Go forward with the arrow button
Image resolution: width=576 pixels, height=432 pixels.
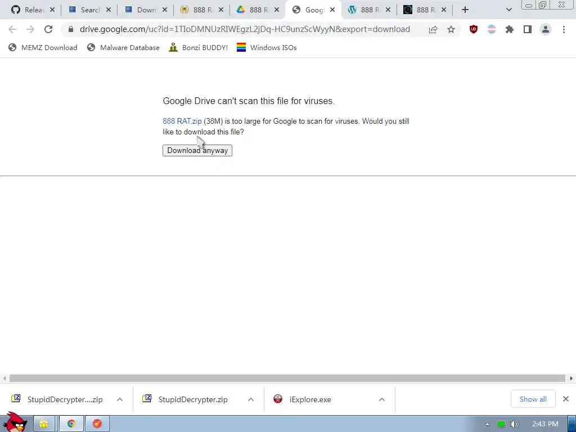point(30,29)
